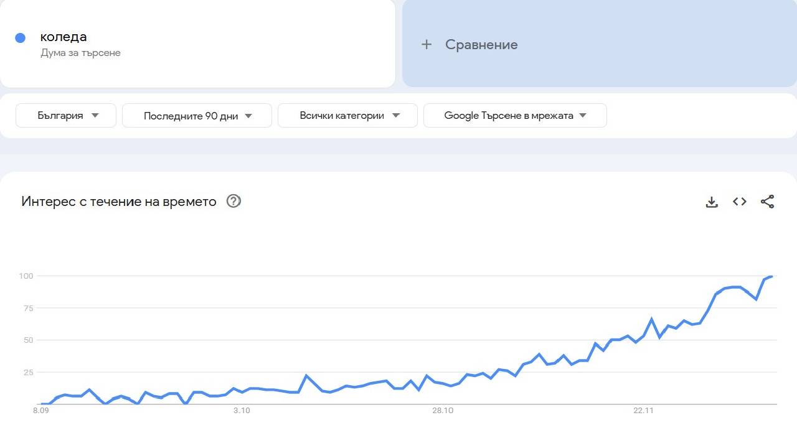Click the Дума за търсене label
This screenshot has height=448, width=797.
(80, 52)
